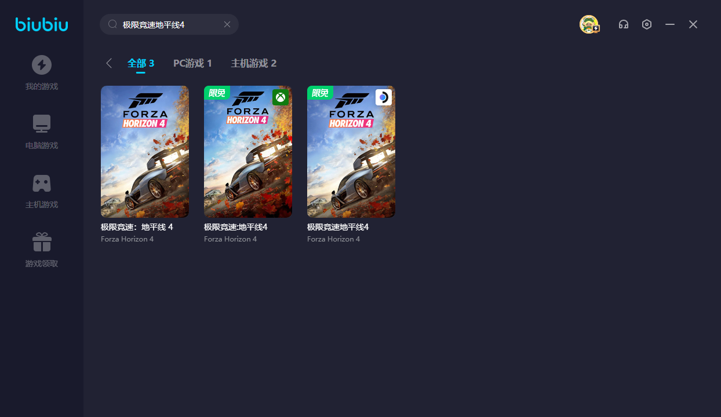Open 游戏领取 gift box icon
The image size is (721, 417).
pos(42,242)
